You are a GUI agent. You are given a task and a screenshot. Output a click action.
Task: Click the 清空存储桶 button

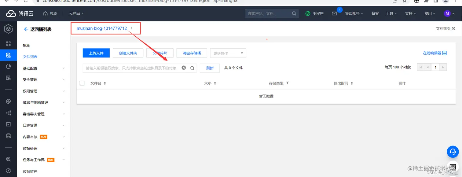[x=192, y=53]
